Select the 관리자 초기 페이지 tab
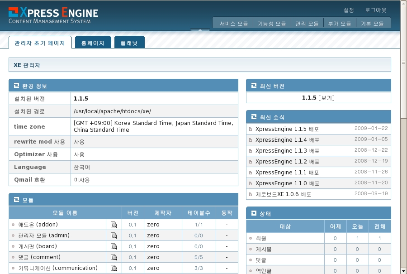 [x=40, y=43]
